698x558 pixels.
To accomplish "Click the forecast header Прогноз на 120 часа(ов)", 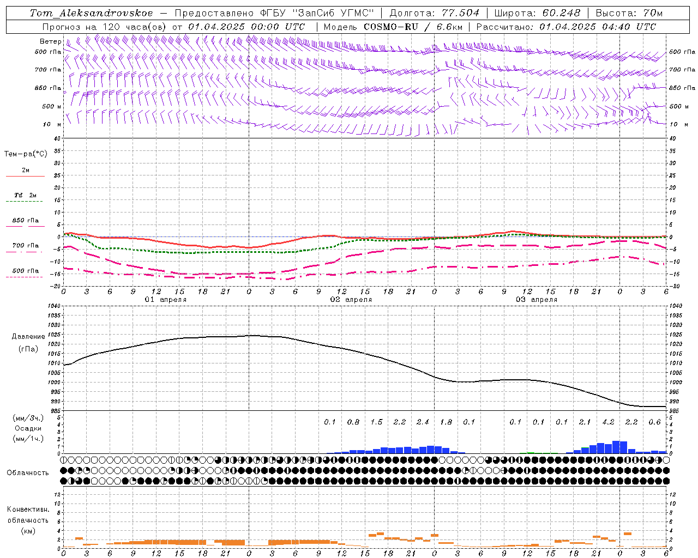I will (x=105, y=27).
